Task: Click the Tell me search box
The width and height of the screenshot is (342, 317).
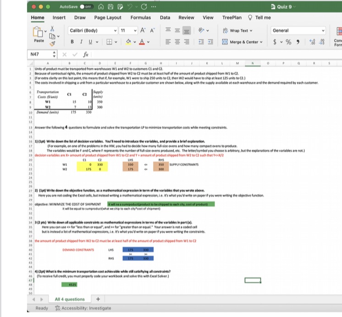Action: click(259, 18)
